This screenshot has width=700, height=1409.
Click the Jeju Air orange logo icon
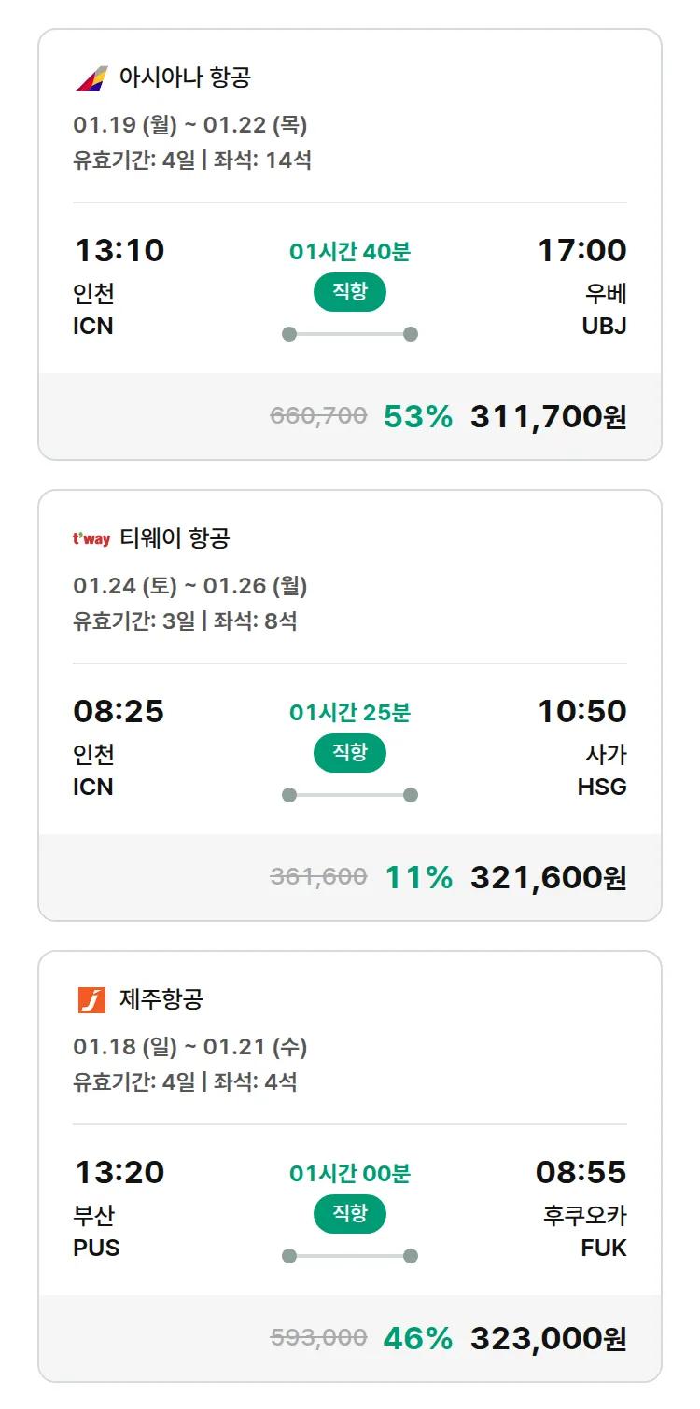pyautogui.click(x=91, y=1000)
